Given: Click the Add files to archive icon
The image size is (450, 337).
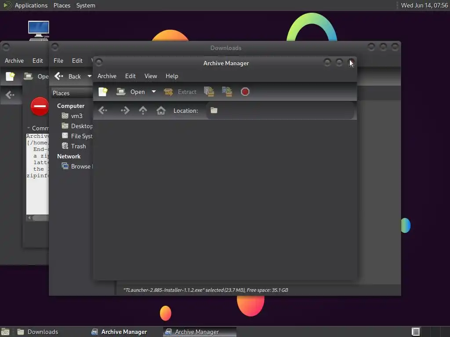Looking at the screenshot, I should point(209,92).
